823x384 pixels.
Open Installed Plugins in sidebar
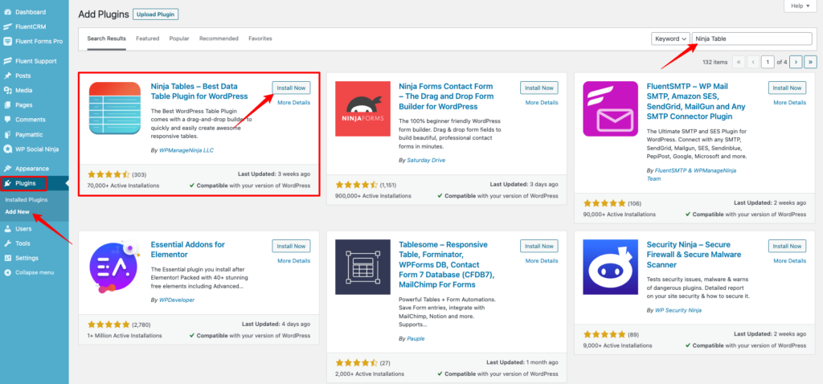(x=26, y=199)
